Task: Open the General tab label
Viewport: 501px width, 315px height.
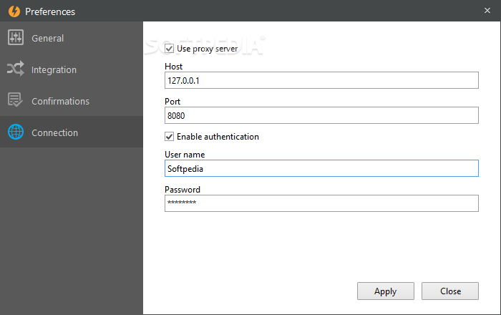Action: (x=48, y=39)
